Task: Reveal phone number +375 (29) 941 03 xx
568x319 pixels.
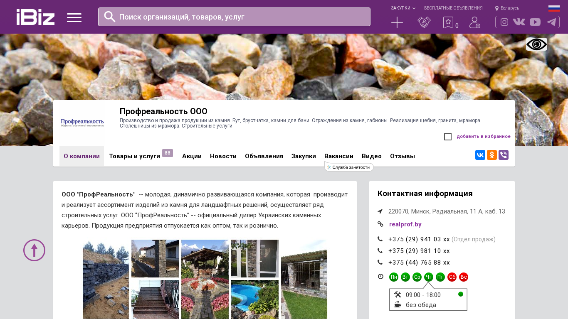Action: (419, 239)
